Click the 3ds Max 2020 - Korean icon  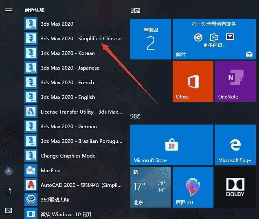(31, 53)
